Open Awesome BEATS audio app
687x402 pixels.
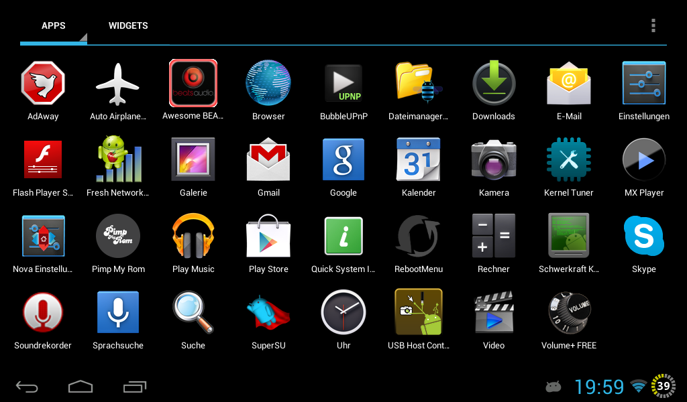[193, 83]
